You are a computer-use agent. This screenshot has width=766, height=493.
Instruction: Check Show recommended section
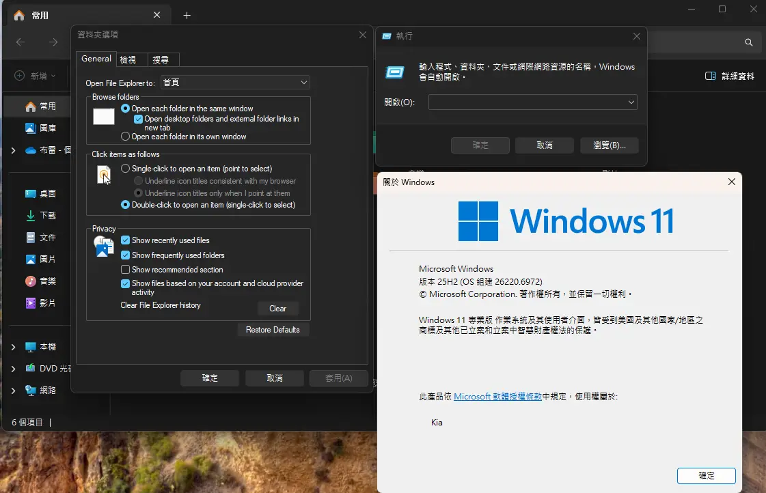126,270
